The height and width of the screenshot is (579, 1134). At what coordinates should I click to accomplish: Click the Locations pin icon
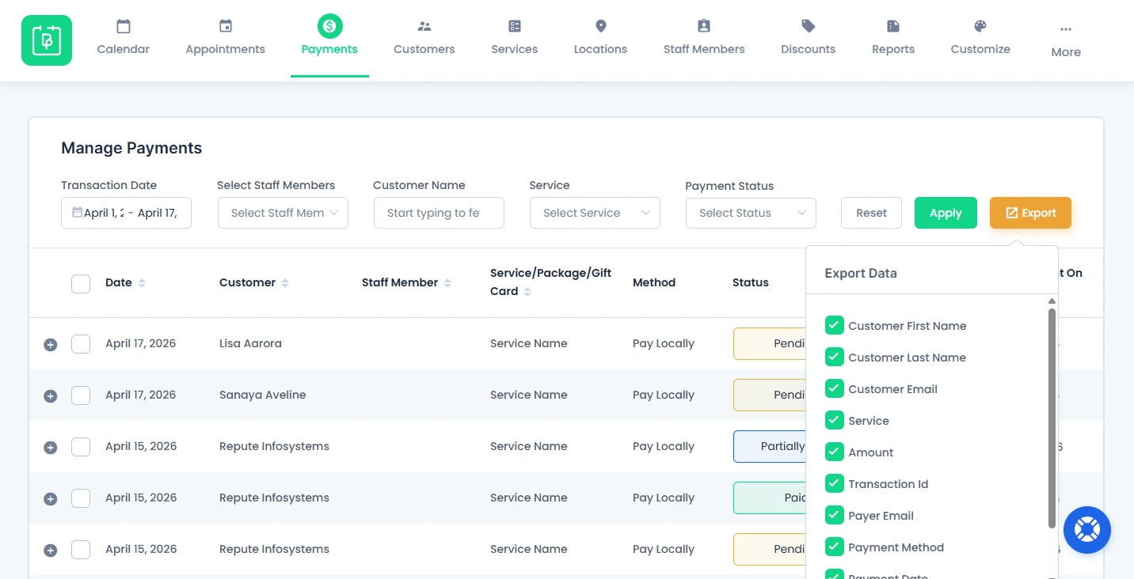[x=601, y=26]
